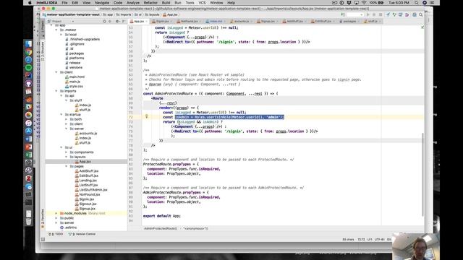Click the VCS update project arrow icon
This screenshot has width=463, height=260.
[388, 14]
